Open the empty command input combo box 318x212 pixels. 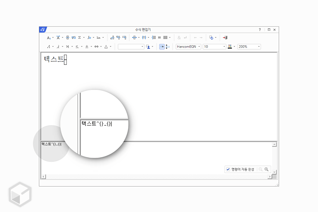(x=131, y=47)
